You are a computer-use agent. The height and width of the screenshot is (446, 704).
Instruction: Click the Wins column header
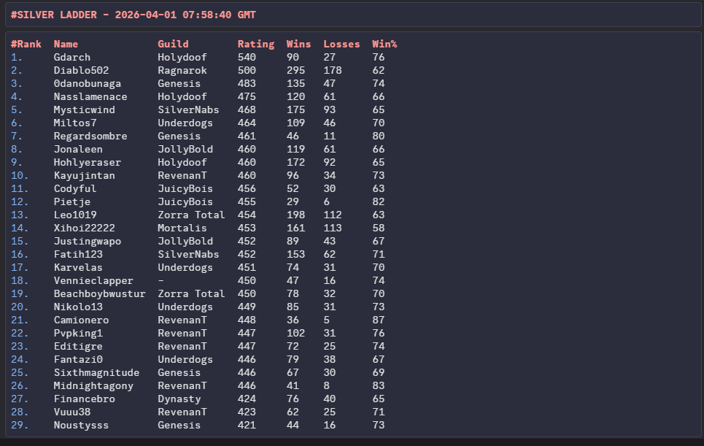click(x=298, y=44)
